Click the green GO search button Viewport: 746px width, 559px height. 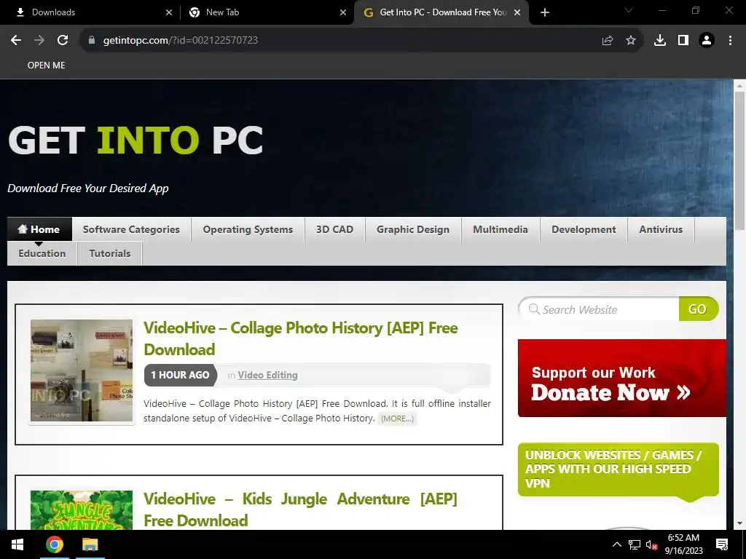(698, 309)
